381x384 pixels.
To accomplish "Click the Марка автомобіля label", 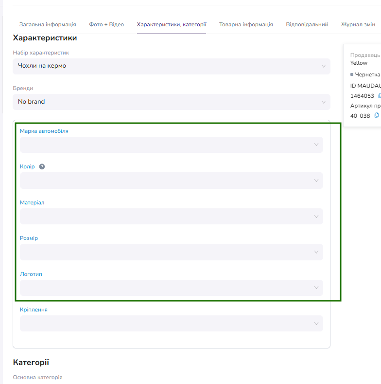I will pos(44,131).
